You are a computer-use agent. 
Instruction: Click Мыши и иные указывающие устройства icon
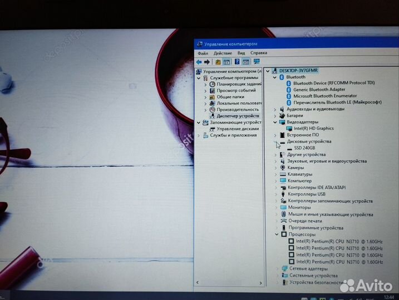(x=283, y=214)
